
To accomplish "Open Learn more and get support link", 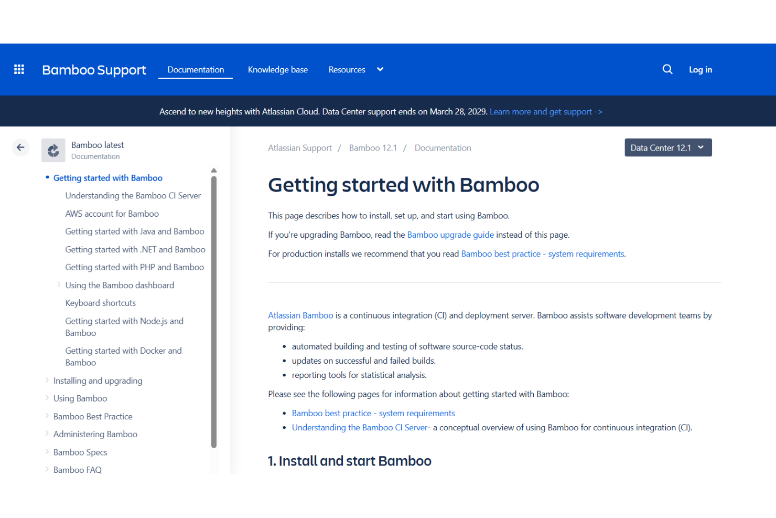I will click(546, 112).
